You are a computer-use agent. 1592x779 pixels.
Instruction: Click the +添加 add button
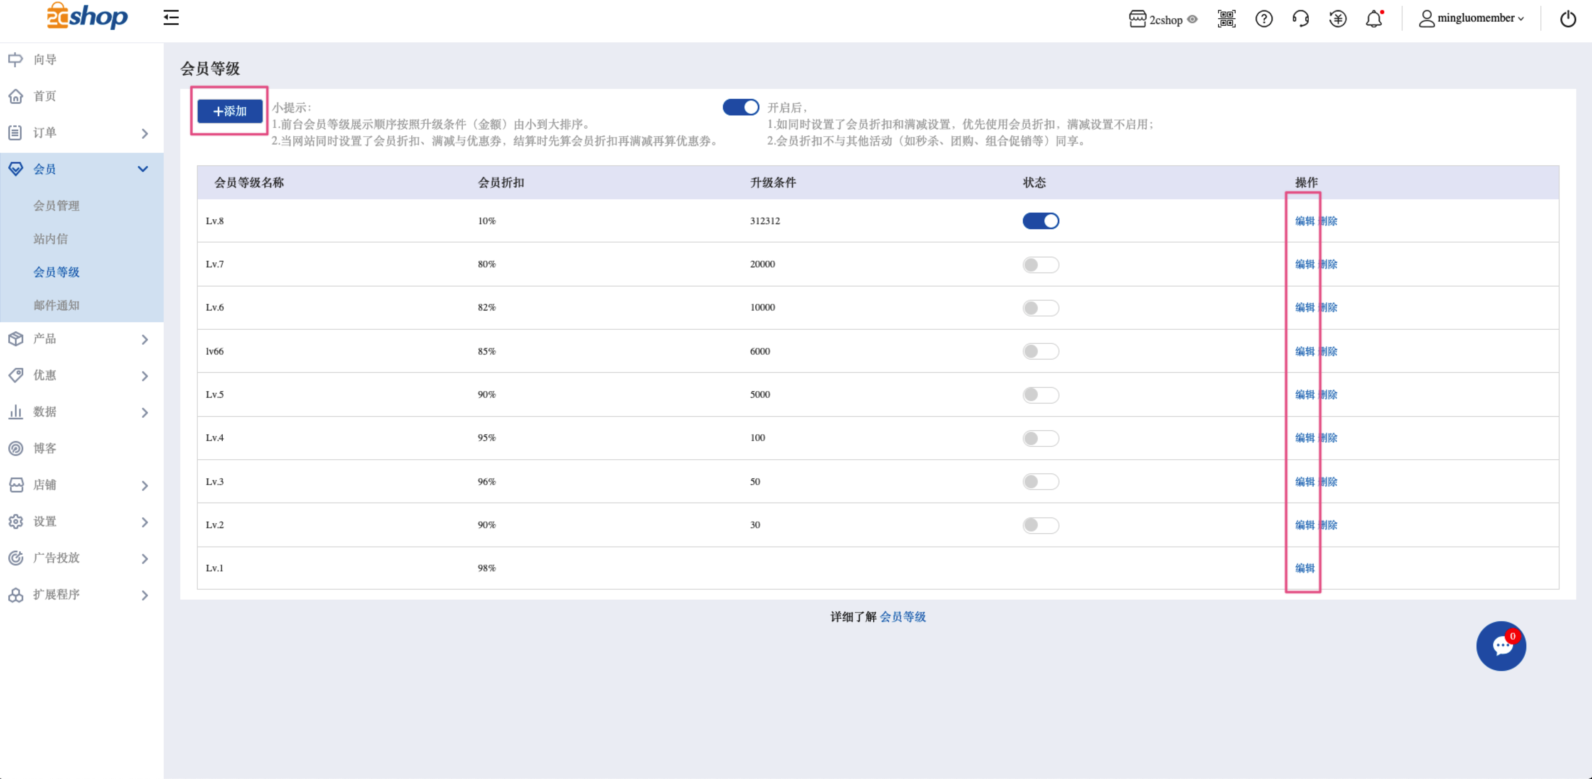tap(230, 111)
